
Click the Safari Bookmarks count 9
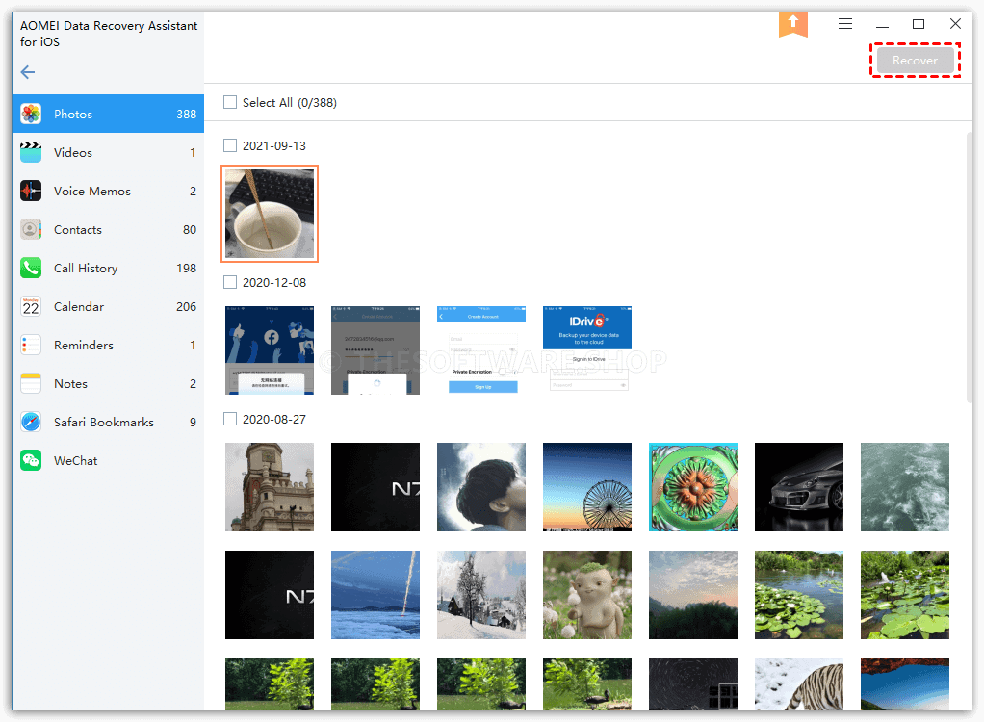coord(193,423)
